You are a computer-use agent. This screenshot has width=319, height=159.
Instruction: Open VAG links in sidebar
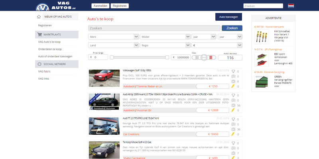pyautogui.click(x=43, y=79)
